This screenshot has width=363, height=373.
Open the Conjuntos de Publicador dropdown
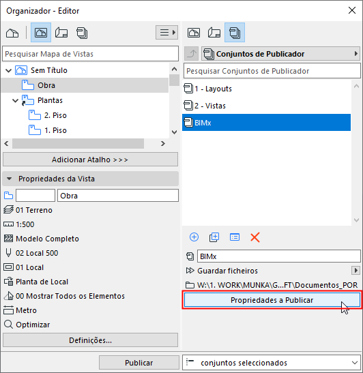(x=280, y=54)
